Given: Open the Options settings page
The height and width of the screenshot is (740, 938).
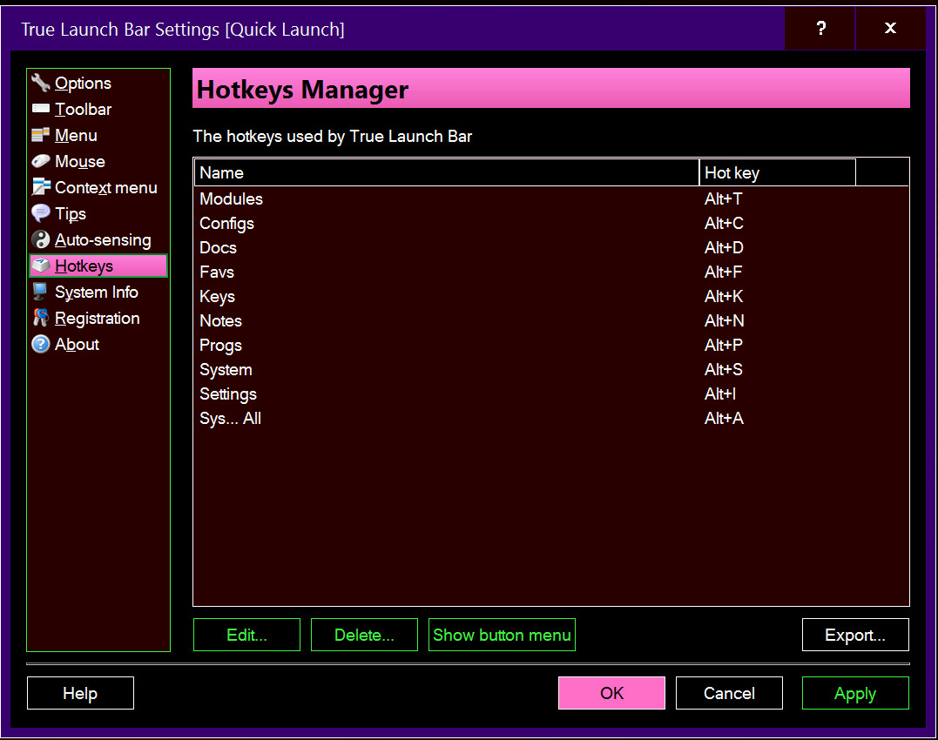Looking at the screenshot, I should coord(83,83).
